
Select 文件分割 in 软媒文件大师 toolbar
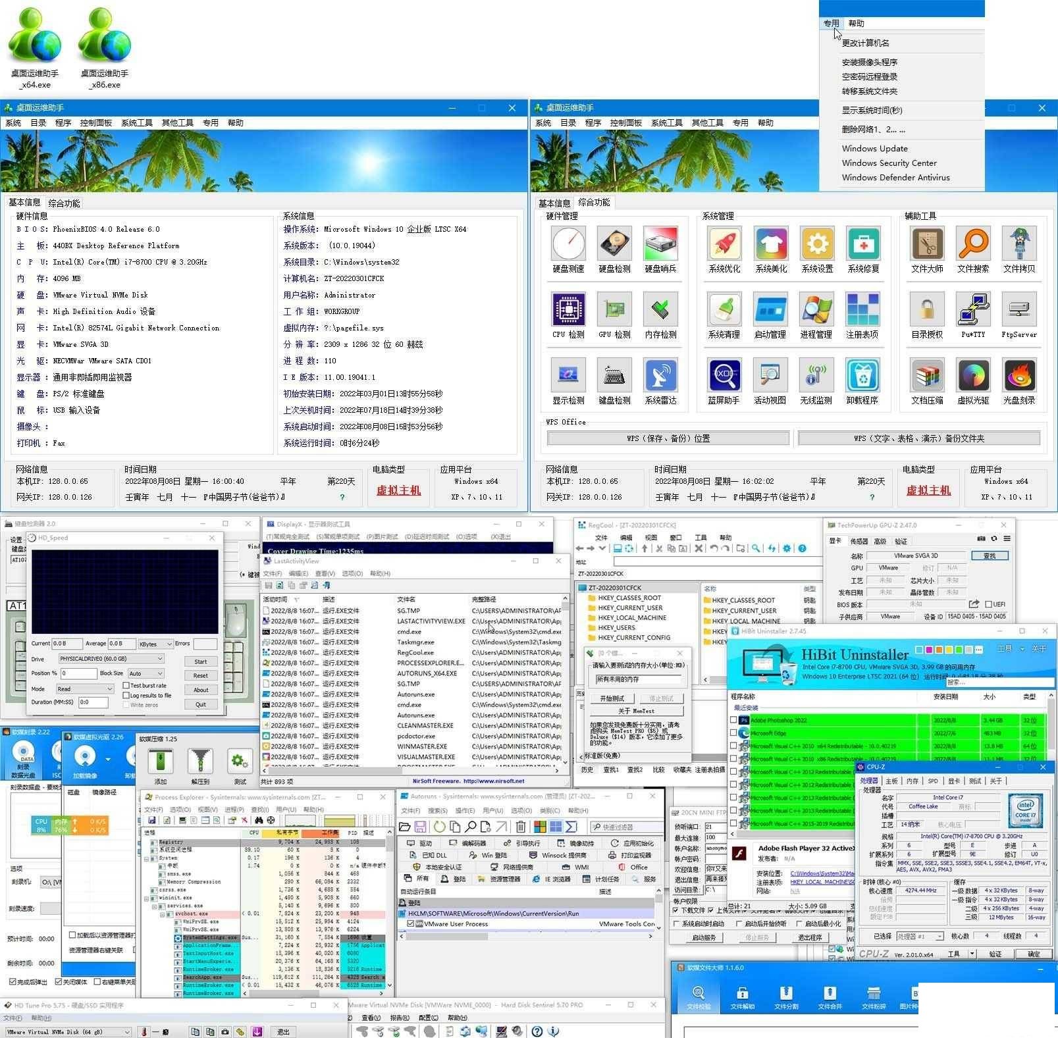tap(785, 997)
